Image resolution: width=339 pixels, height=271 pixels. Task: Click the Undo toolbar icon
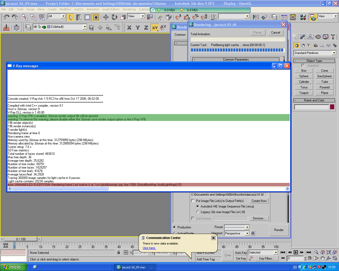pos(6,17)
